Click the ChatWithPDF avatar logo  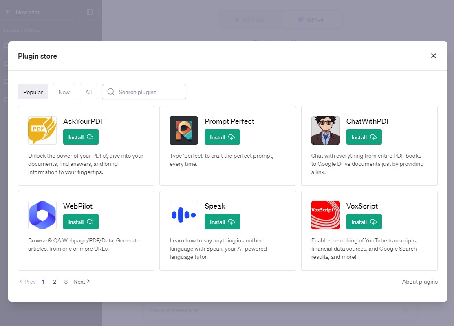click(x=326, y=130)
